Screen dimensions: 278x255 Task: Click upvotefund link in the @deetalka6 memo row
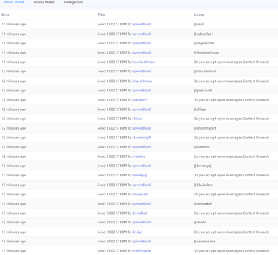coord(141,203)
